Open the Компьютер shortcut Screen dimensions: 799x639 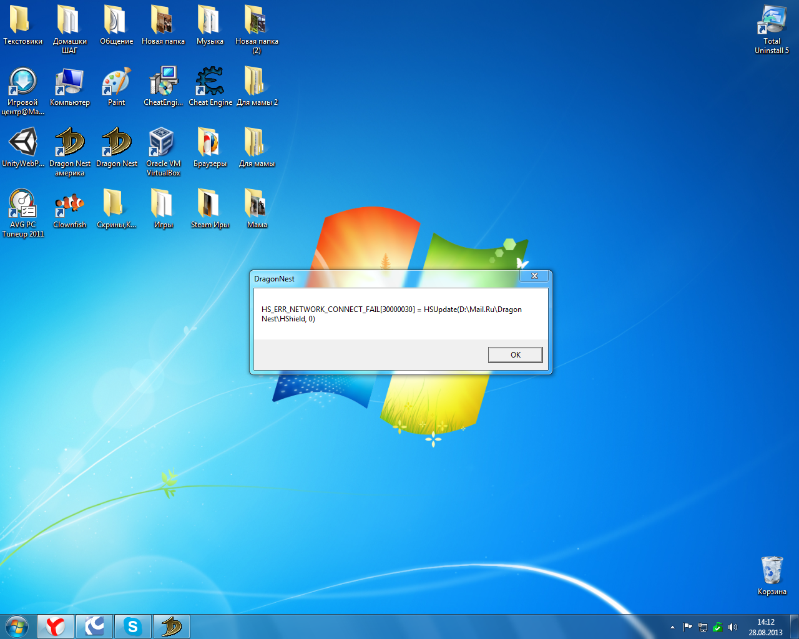click(x=69, y=86)
